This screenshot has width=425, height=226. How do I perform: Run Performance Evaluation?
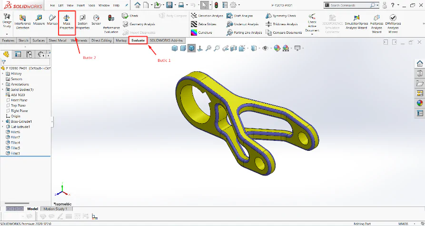click(x=111, y=24)
